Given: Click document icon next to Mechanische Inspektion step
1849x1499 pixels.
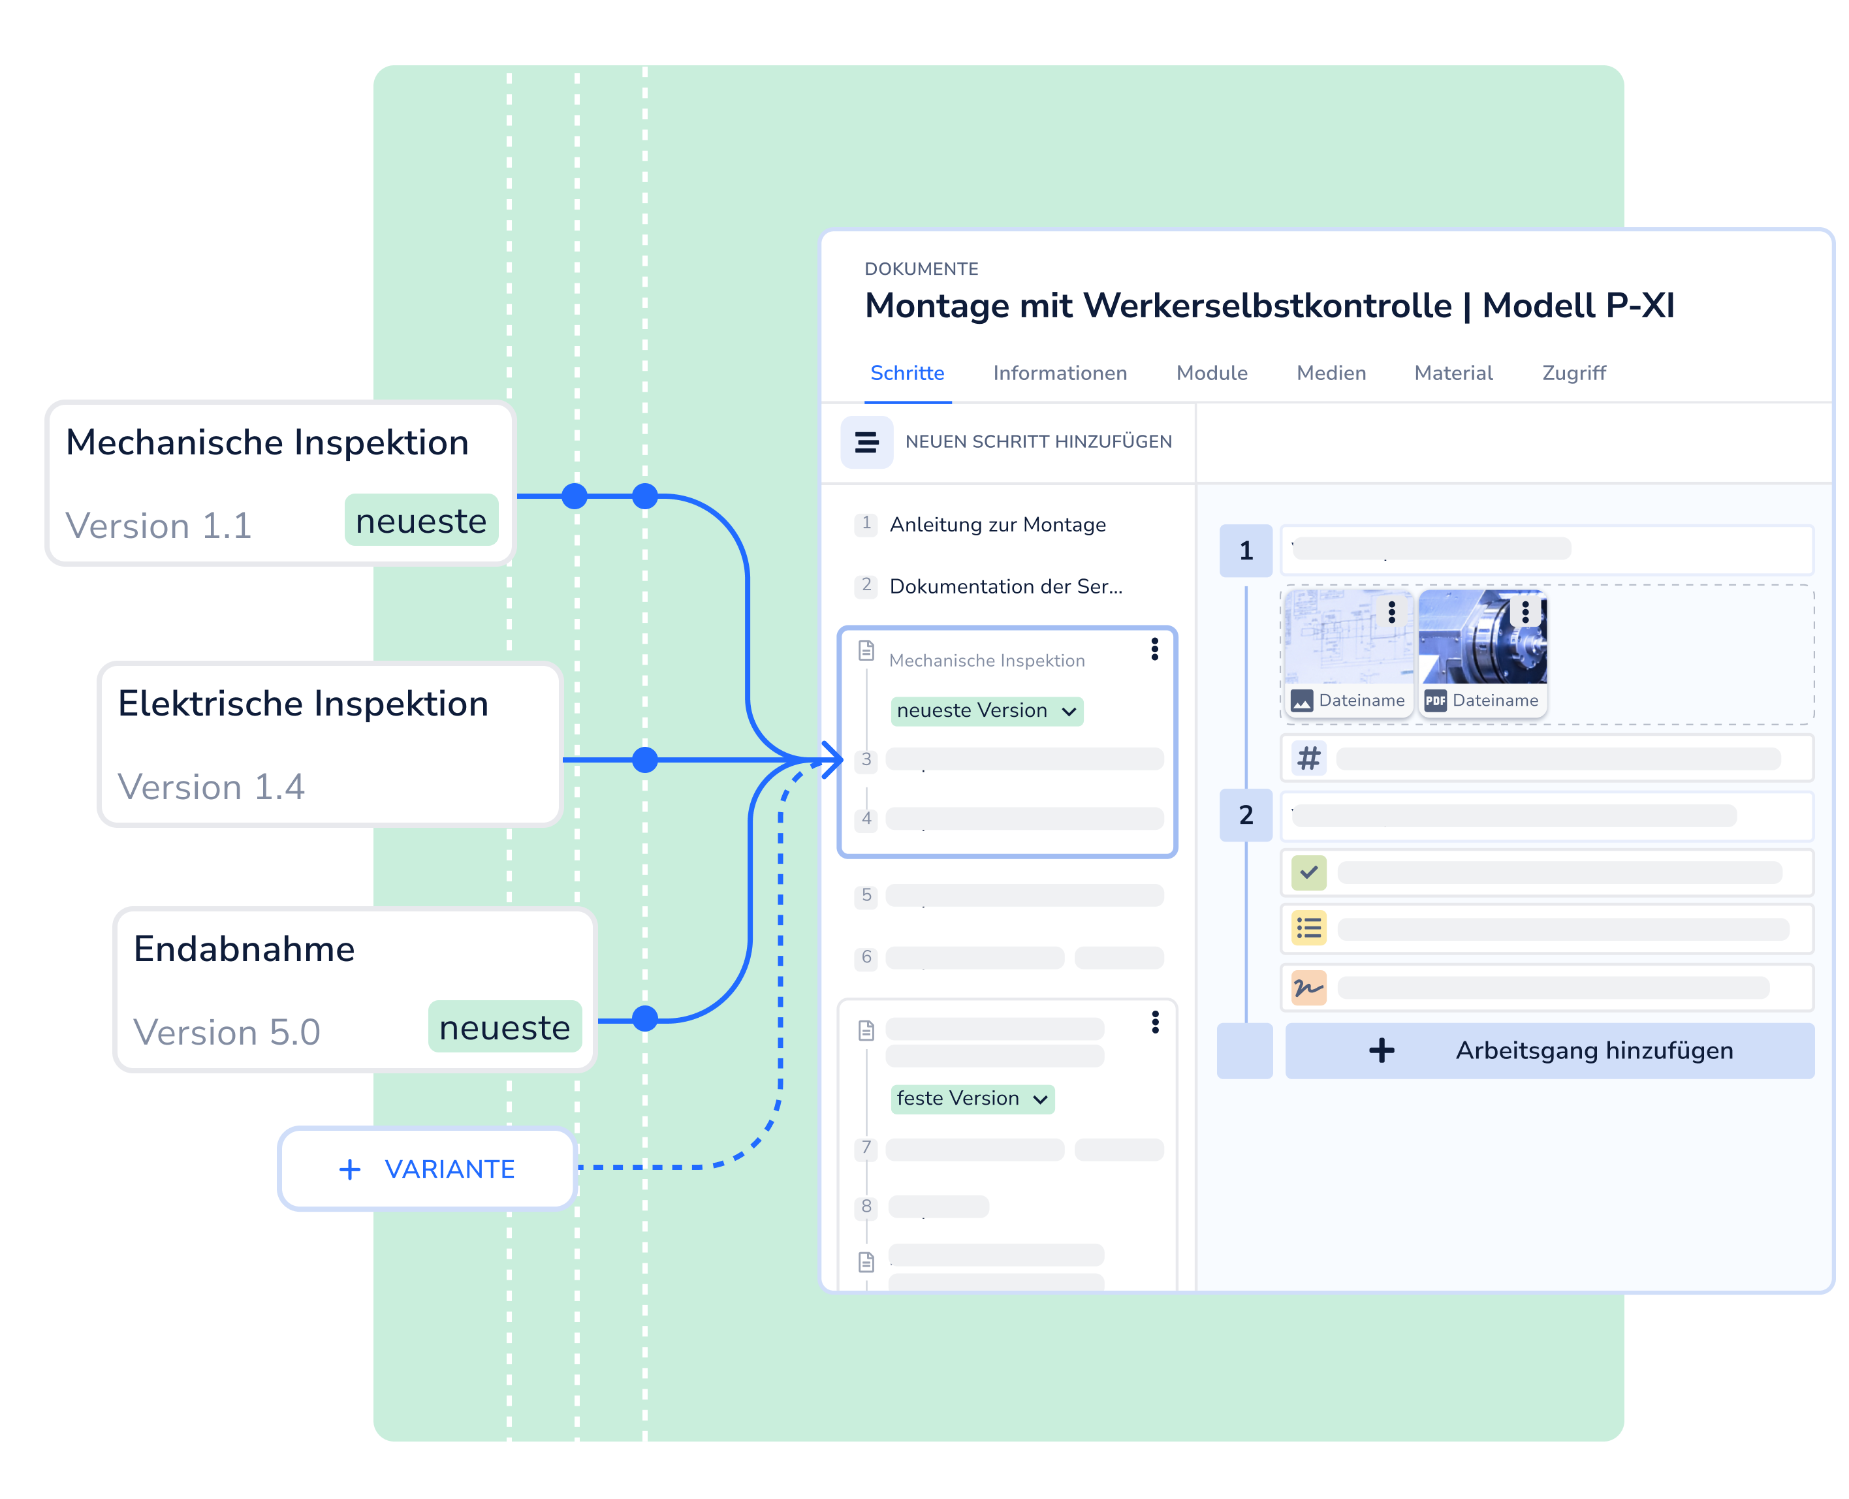Looking at the screenshot, I should (x=866, y=650).
